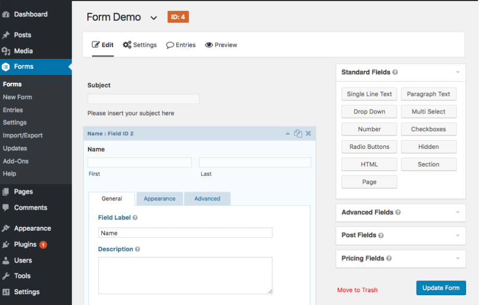
Task: Switch to the Appearance field tab
Action: (x=160, y=199)
